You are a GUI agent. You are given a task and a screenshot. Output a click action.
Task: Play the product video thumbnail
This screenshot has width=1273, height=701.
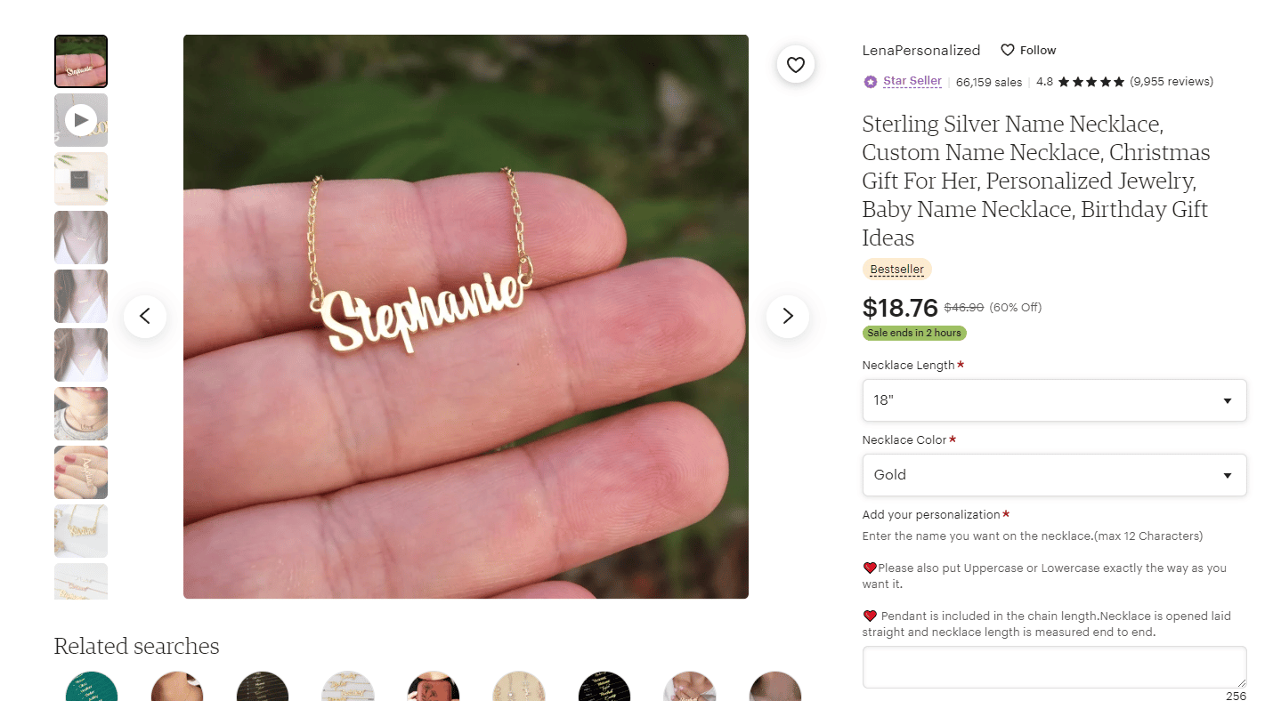point(81,120)
